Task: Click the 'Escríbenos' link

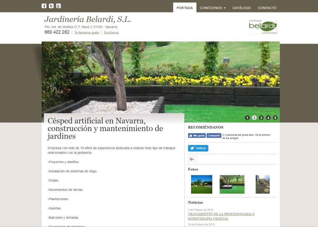Action: tap(111, 32)
